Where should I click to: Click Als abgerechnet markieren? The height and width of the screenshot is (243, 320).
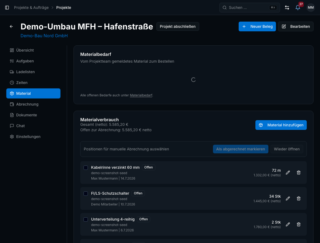click(x=241, y=149)
